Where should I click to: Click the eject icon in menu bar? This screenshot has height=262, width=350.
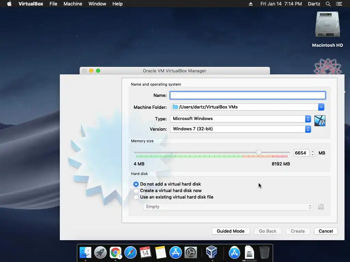[x=251, y=4]
